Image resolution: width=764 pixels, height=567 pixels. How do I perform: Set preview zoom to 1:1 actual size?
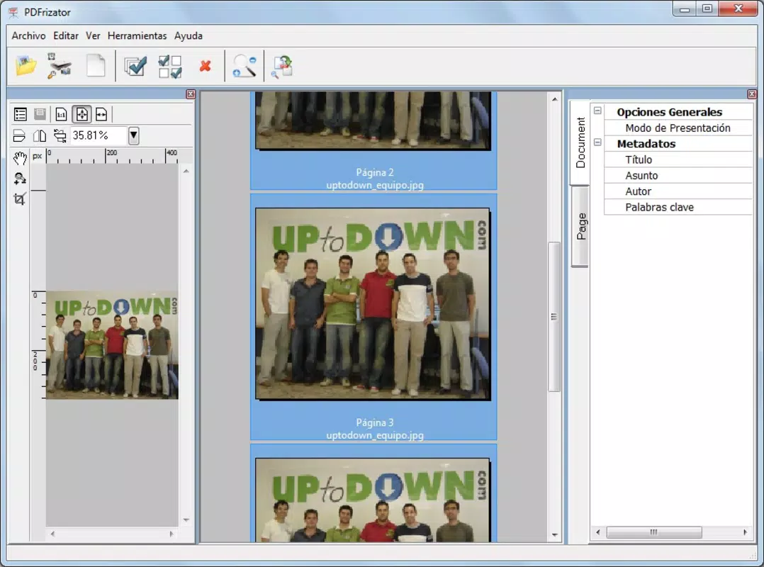(x=61, y=115)
